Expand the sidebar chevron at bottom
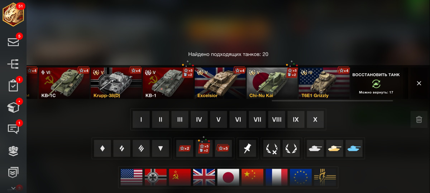The width and height of the screenshot is (430, 193). [x=13, y=188]
